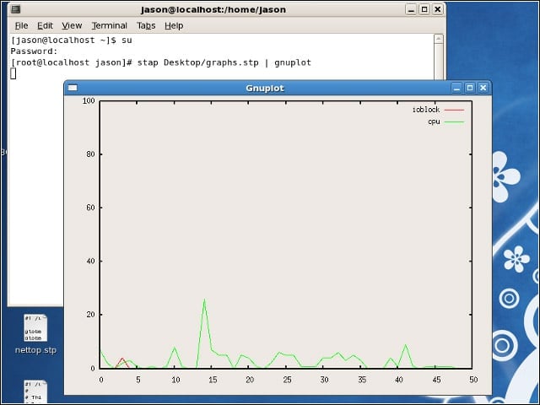Click the y-axis label 40
Image resolution: width=540 pixels, height=405 pixels.
[90, 261]
